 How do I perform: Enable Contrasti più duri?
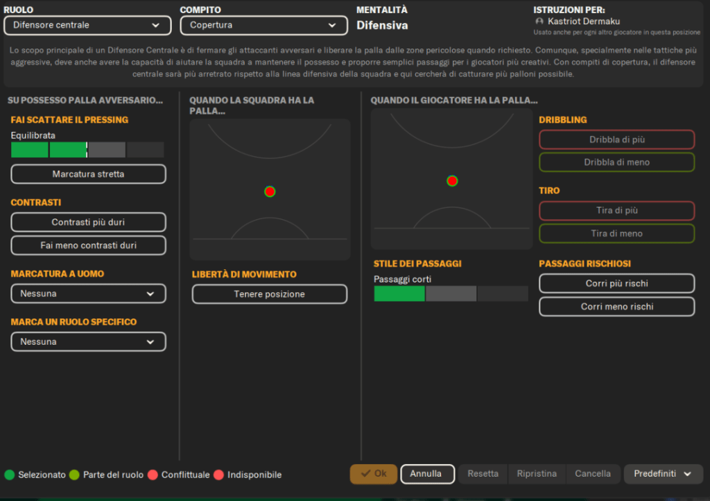[x=88, y=222]
